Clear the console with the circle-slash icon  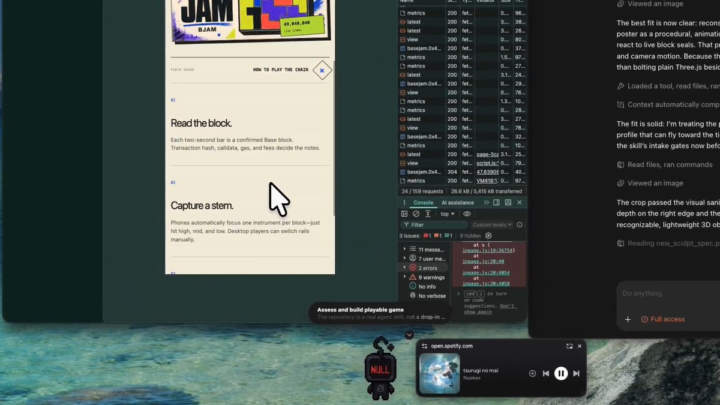tap(416, 214)
